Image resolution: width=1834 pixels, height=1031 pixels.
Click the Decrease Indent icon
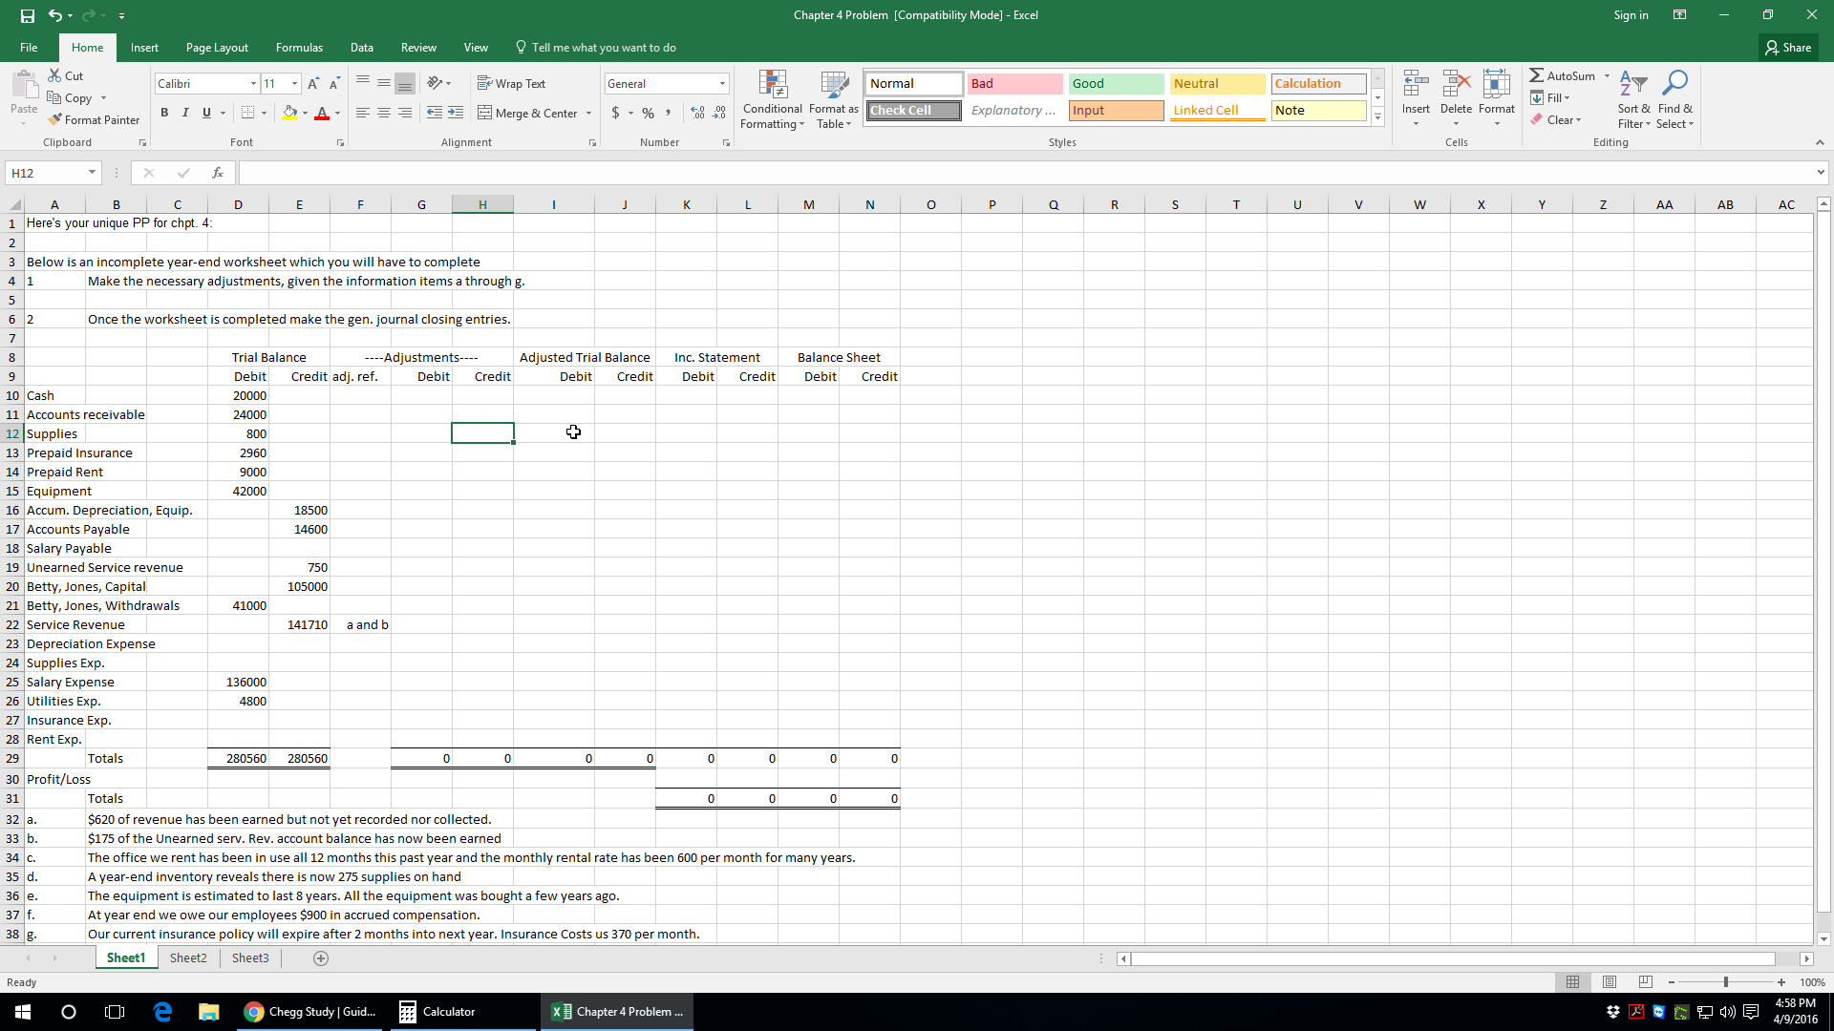click(x=435, y=113)
